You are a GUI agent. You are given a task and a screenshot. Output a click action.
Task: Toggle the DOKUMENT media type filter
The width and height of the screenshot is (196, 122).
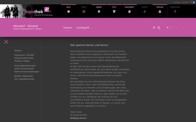click(x=129, y=10)
